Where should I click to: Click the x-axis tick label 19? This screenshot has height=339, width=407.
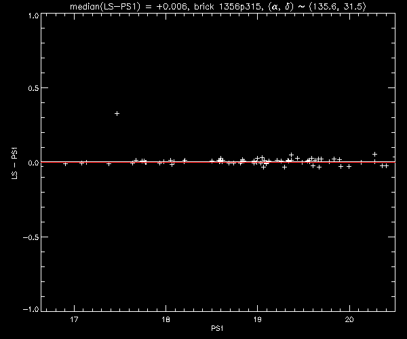(x=258, y=319)
